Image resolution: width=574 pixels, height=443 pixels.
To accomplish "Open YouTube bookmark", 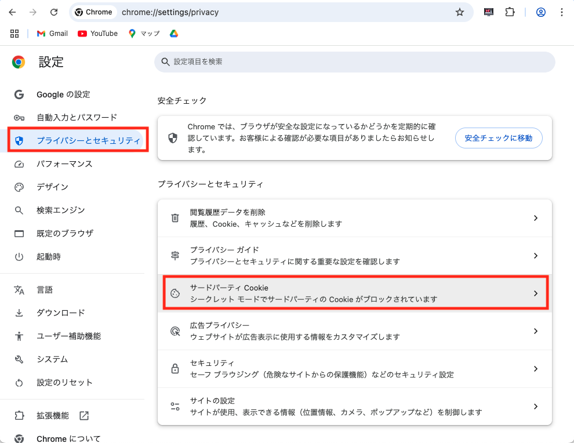I will (98, 34).
